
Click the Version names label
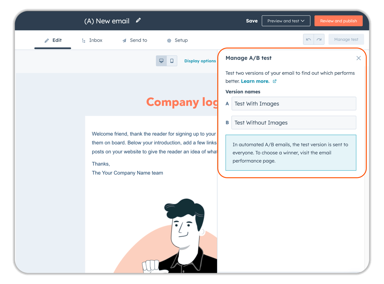coord(243,92)
